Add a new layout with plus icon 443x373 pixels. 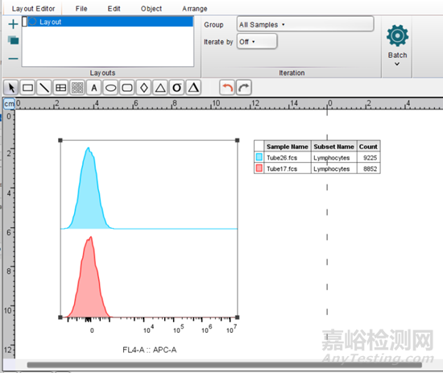pyautogui.click(x=13, y=24)
